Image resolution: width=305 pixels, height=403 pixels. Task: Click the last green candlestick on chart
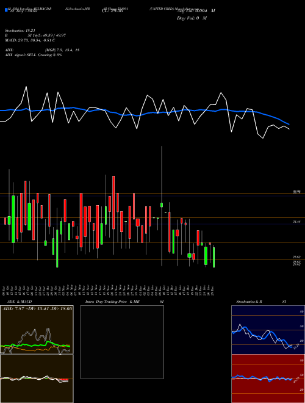[214, 257]
